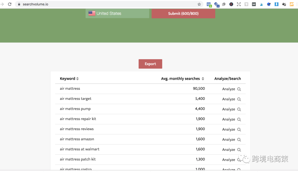This screenshot has width=298, height=172.
Task: Click the fullscreen-arrows extension icon
Action: pos(239,4)
